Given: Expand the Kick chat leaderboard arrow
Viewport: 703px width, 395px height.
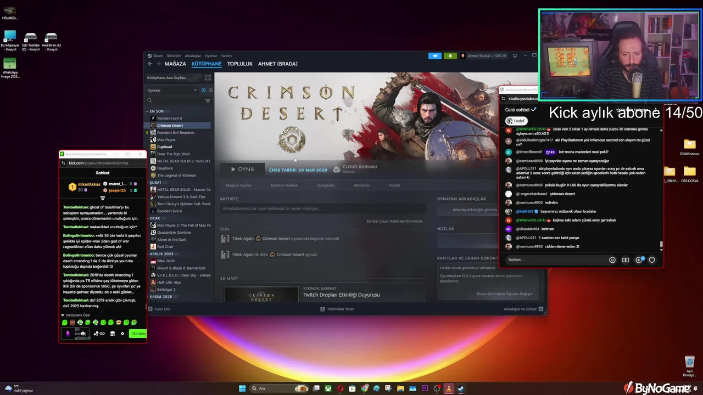Looking at the screenshot, I should click(x=103, y=198).
